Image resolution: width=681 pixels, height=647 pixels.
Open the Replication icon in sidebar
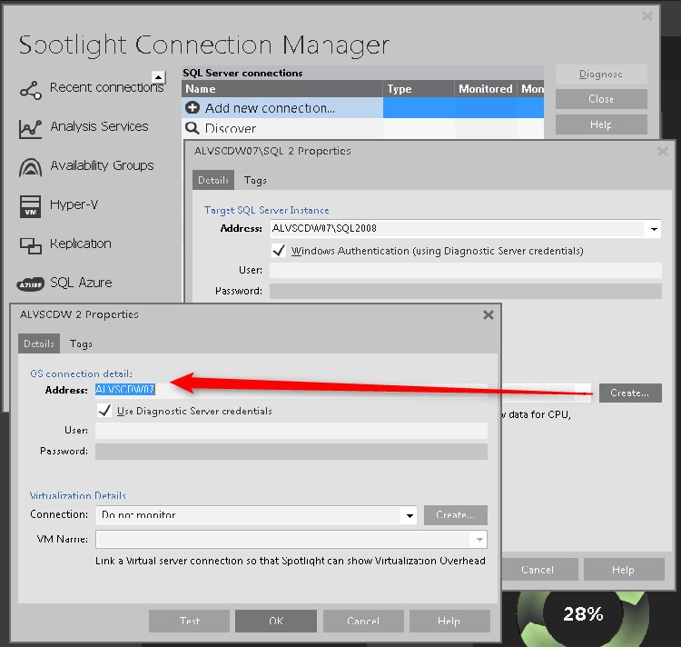[x=30, y=245]
